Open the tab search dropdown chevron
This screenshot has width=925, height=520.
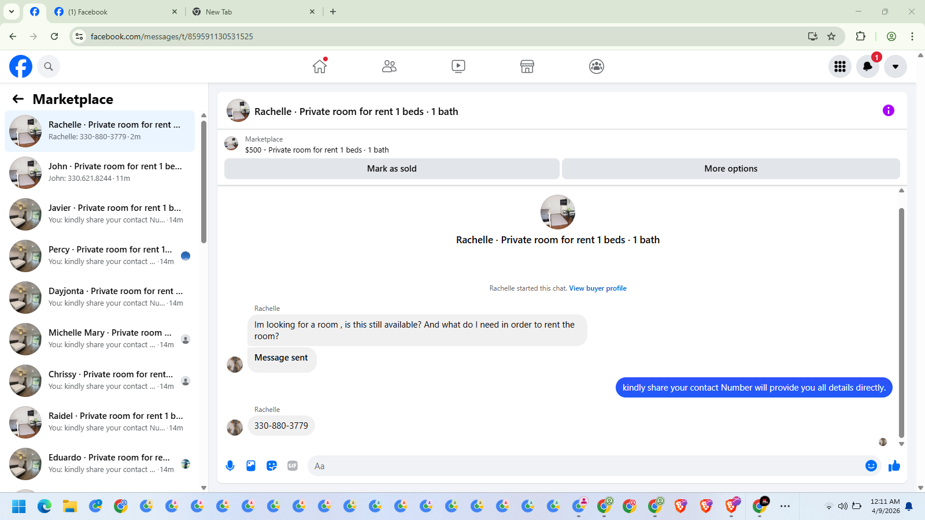(12, 12)
